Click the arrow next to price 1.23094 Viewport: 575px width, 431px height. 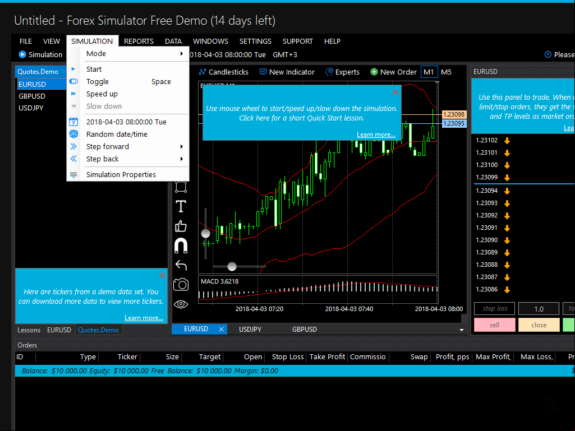click(507, 191)
